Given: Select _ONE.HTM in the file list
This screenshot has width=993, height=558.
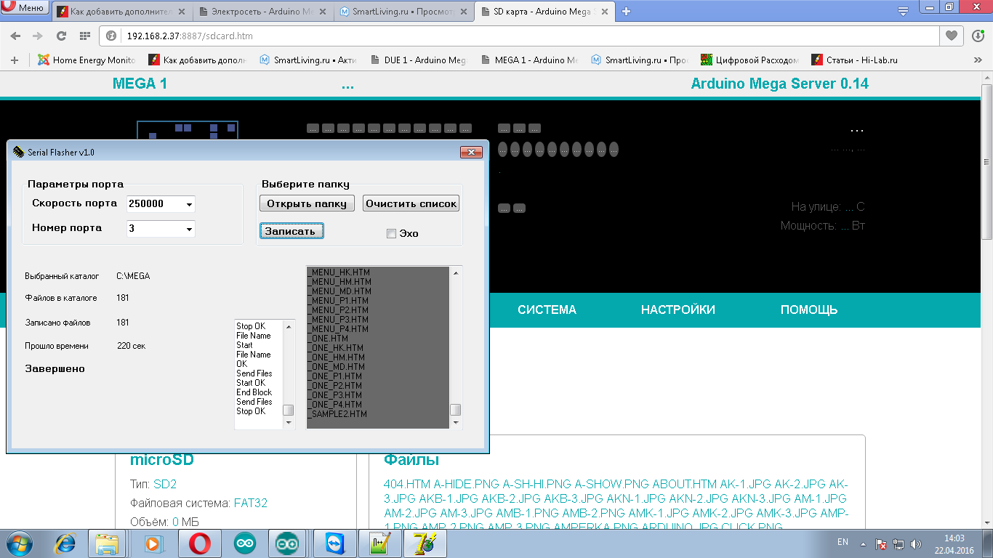Looking at the screenshot, I should pos(328,339).
